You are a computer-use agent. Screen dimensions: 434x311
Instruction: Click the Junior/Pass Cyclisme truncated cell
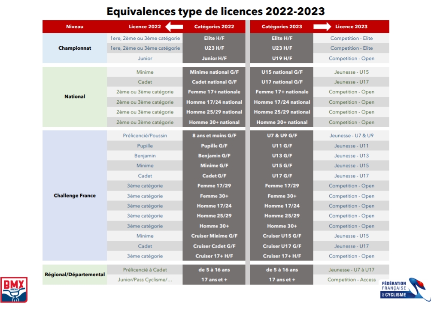point(145,280)
